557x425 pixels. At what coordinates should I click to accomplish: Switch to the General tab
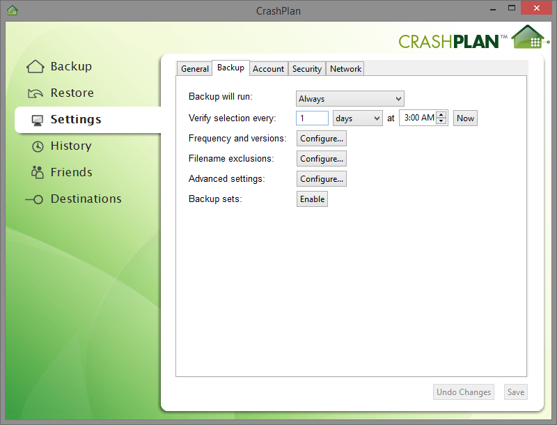click(195, 68)
